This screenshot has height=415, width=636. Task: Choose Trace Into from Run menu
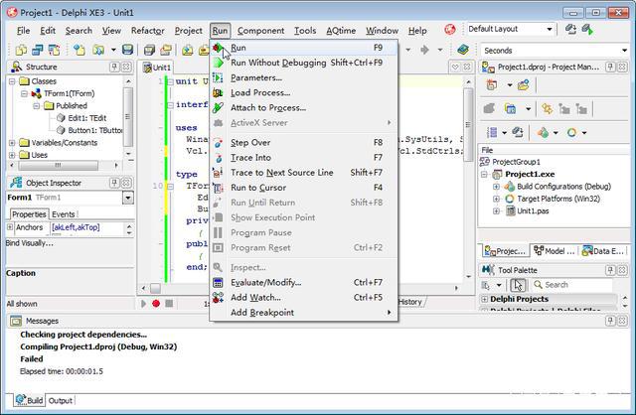point(303,157)
